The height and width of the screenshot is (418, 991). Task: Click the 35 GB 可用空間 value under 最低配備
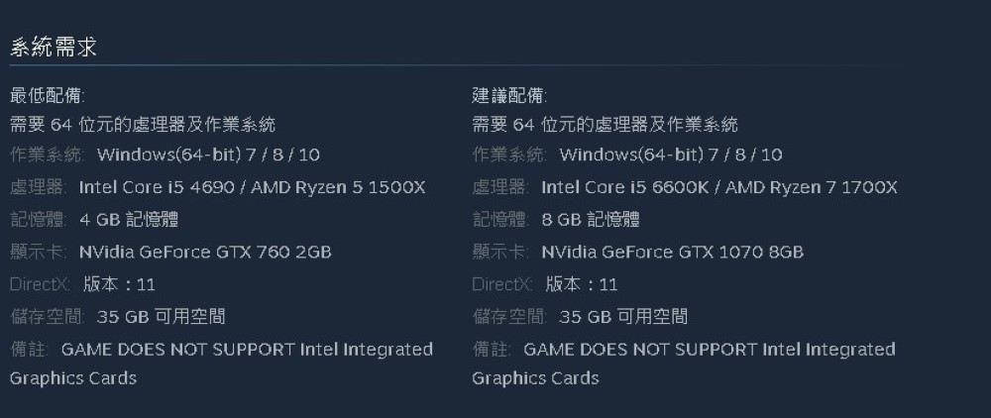coord(162,317)
